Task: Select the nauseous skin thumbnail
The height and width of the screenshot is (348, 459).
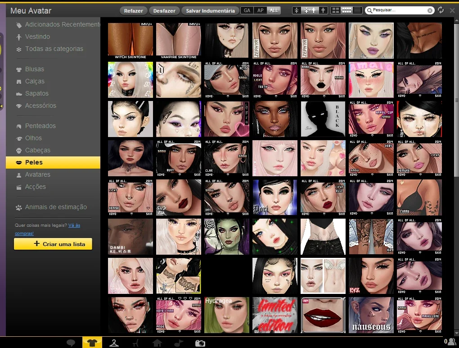Action: point(371,315)
